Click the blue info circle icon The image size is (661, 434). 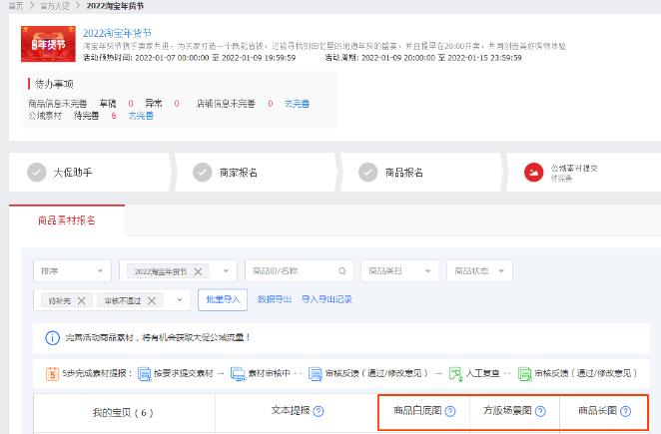(x=52, y=337)
